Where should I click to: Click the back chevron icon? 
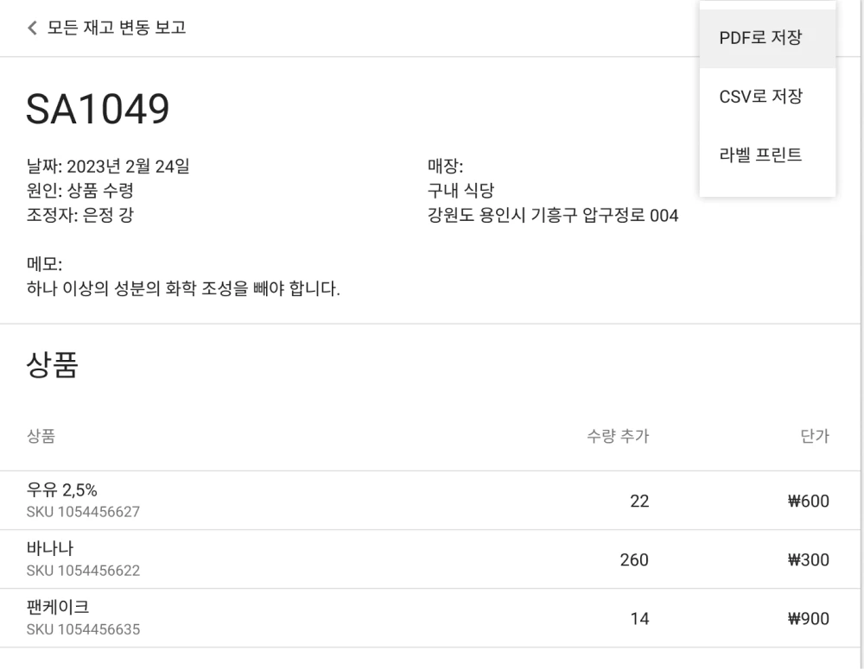pos(30,28)
